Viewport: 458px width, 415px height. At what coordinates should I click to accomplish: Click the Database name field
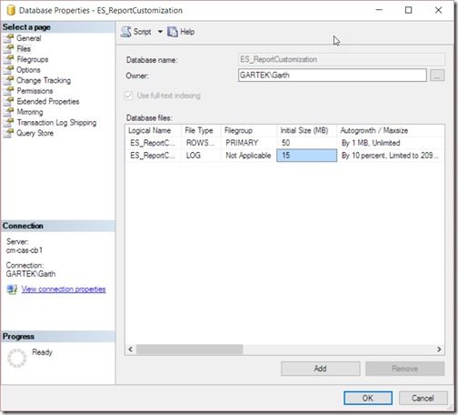coord(342,59)
